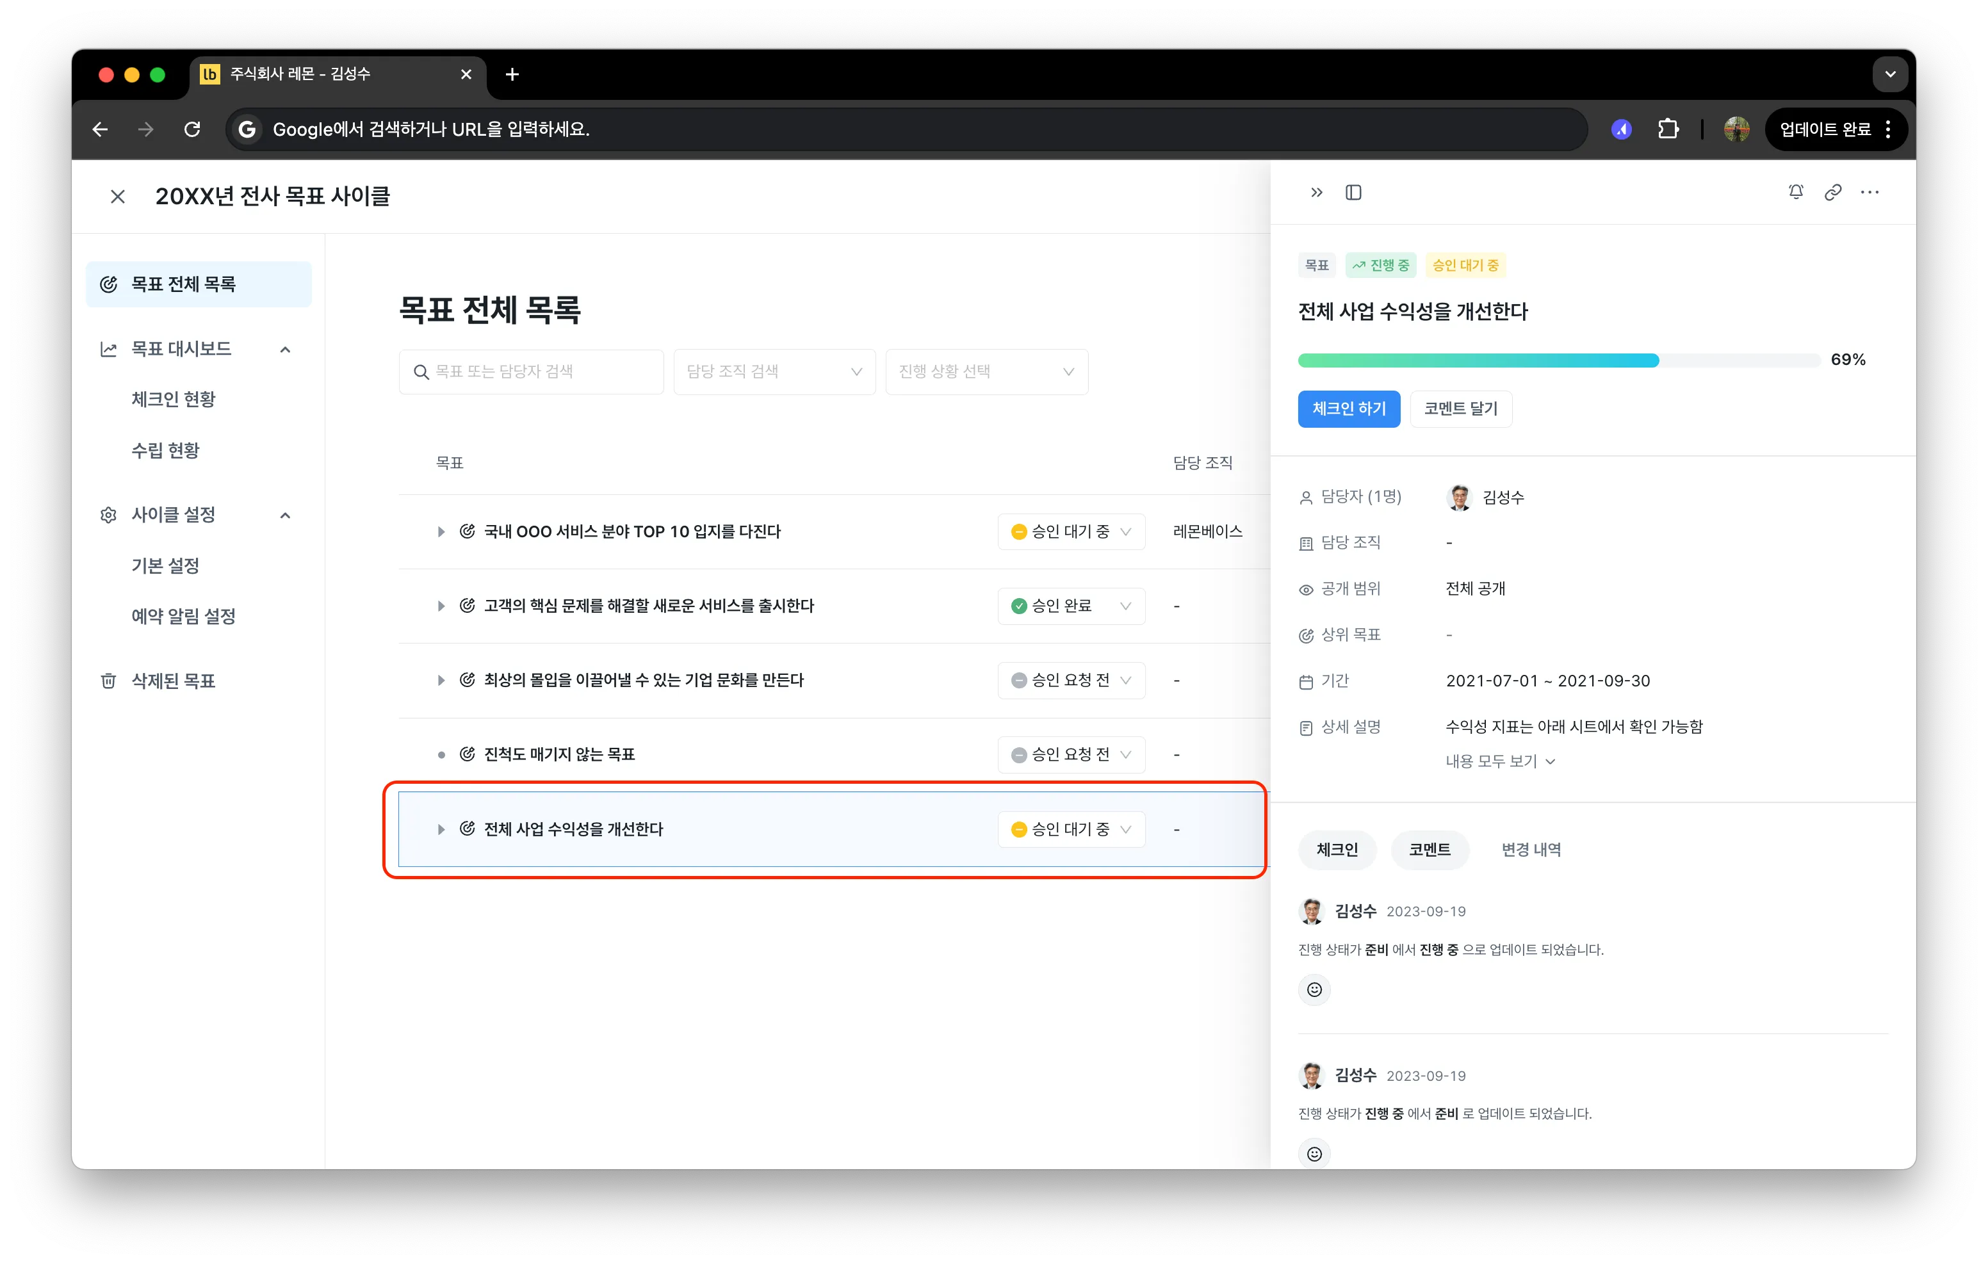Image resolution: width=1988 pixels, height=1264 pixels.
Task: Copy link with the chain icon
Action: pyautogui.click(x=1833, y=192)
